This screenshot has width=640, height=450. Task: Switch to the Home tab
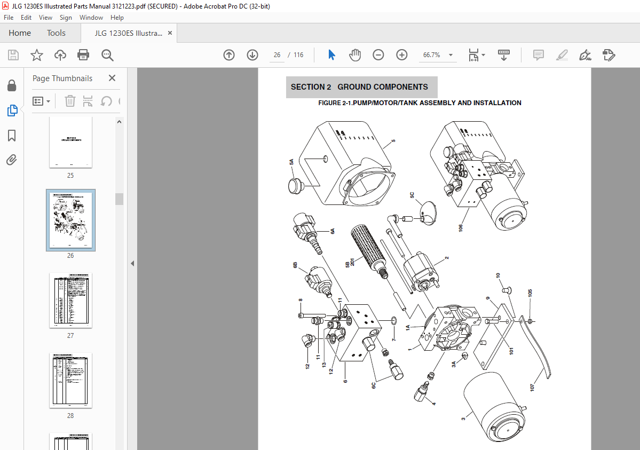(x=20, y=33)
